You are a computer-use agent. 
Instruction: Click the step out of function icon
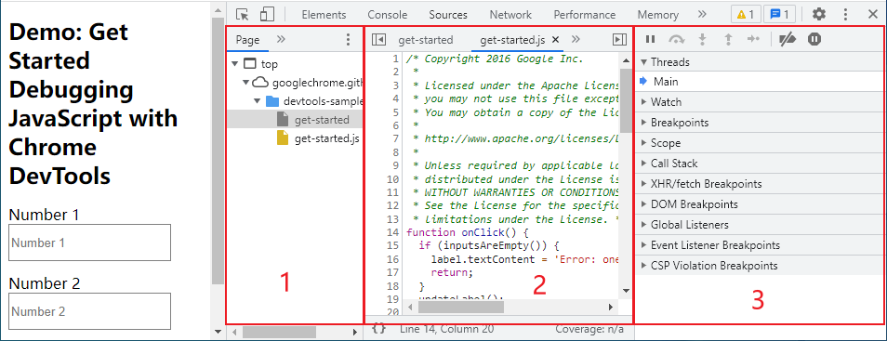(x=729, y=39)
